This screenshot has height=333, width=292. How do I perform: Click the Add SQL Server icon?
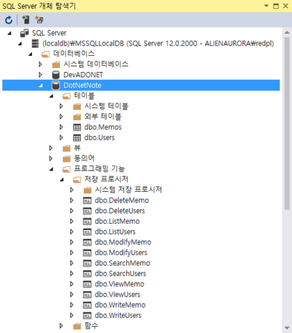[26, 19]
